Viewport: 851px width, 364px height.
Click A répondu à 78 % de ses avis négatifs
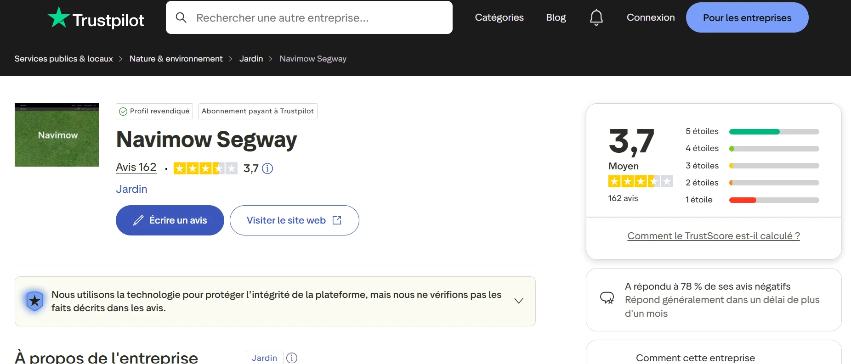click(x=708, y=286)
